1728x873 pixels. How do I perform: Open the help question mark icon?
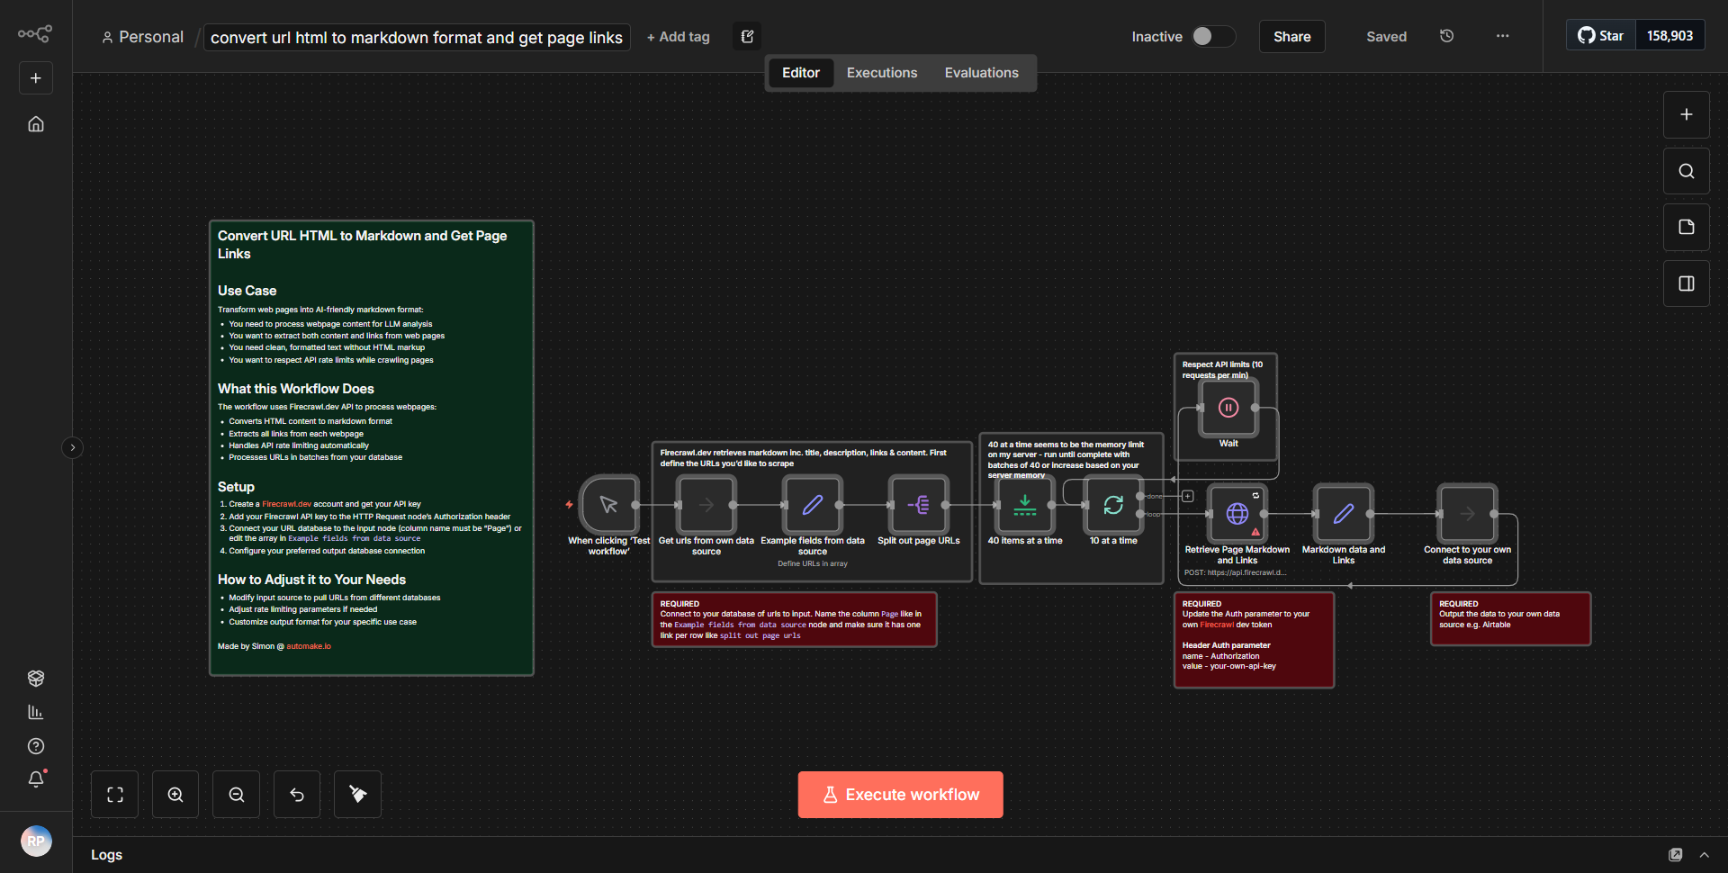36,746
